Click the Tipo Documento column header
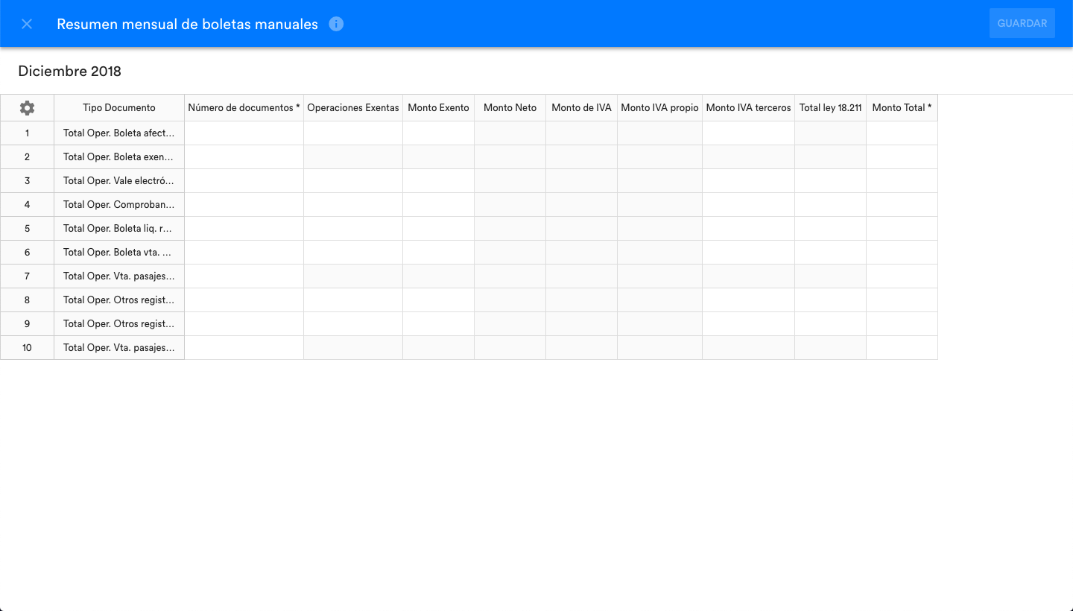This screenshot has width=1073, height=611. [119, 108]
